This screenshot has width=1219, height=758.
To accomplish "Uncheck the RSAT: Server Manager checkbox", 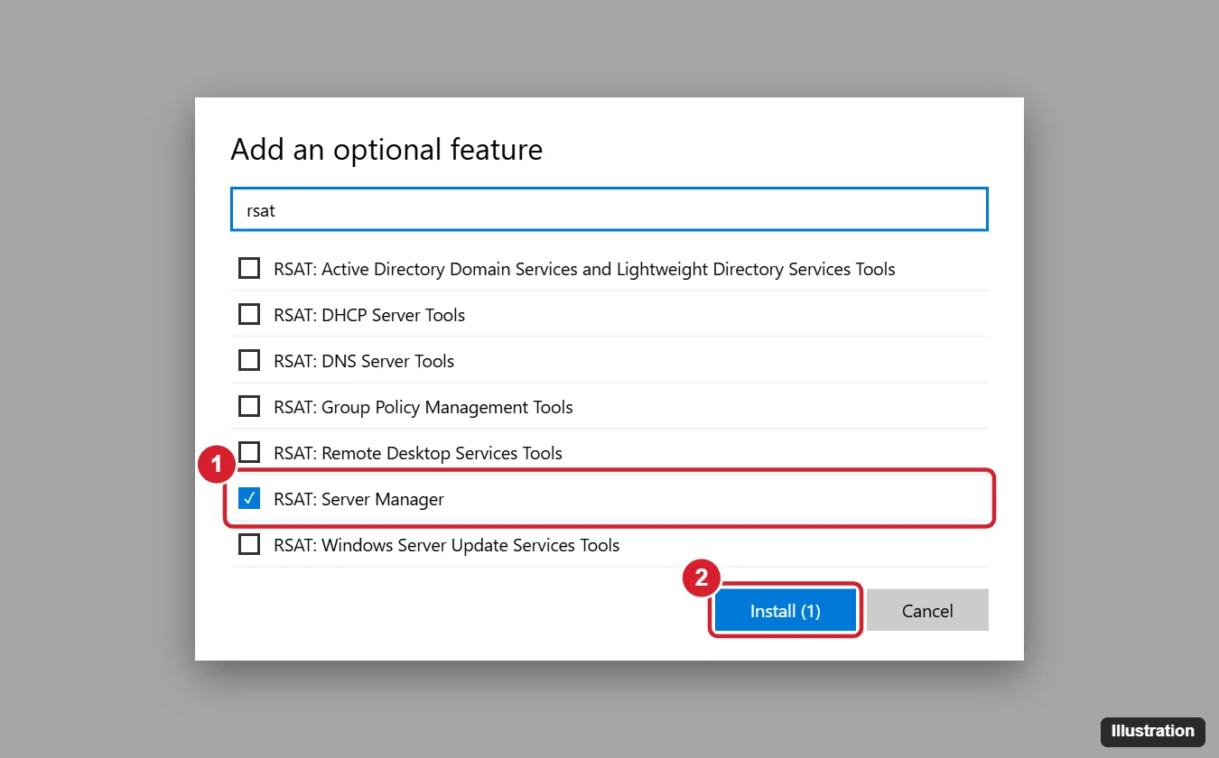I will pyautogui.click(x=249, y=498).
